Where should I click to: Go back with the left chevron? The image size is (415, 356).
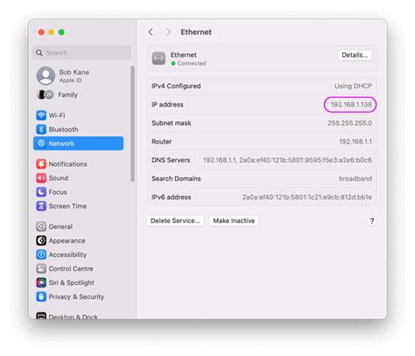[151, 31]
